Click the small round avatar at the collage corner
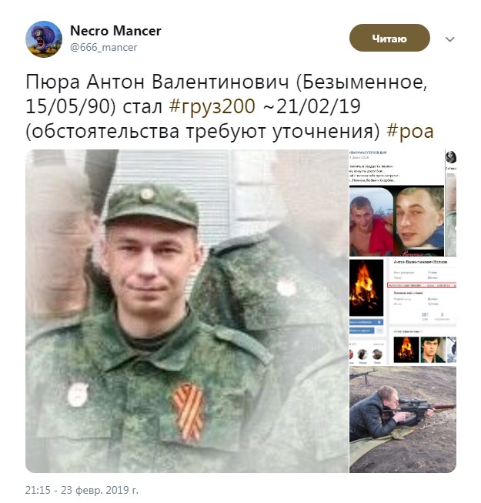This screenshot has height=503, width=481. click(x=451, y=157)
